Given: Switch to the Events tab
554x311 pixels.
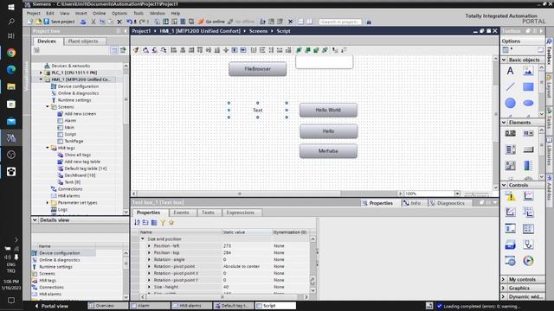Looking at the screenshot, I should coord(181,213).
